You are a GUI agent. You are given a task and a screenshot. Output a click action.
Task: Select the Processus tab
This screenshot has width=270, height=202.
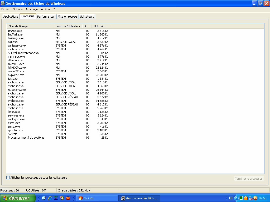(x=28, y=16)
